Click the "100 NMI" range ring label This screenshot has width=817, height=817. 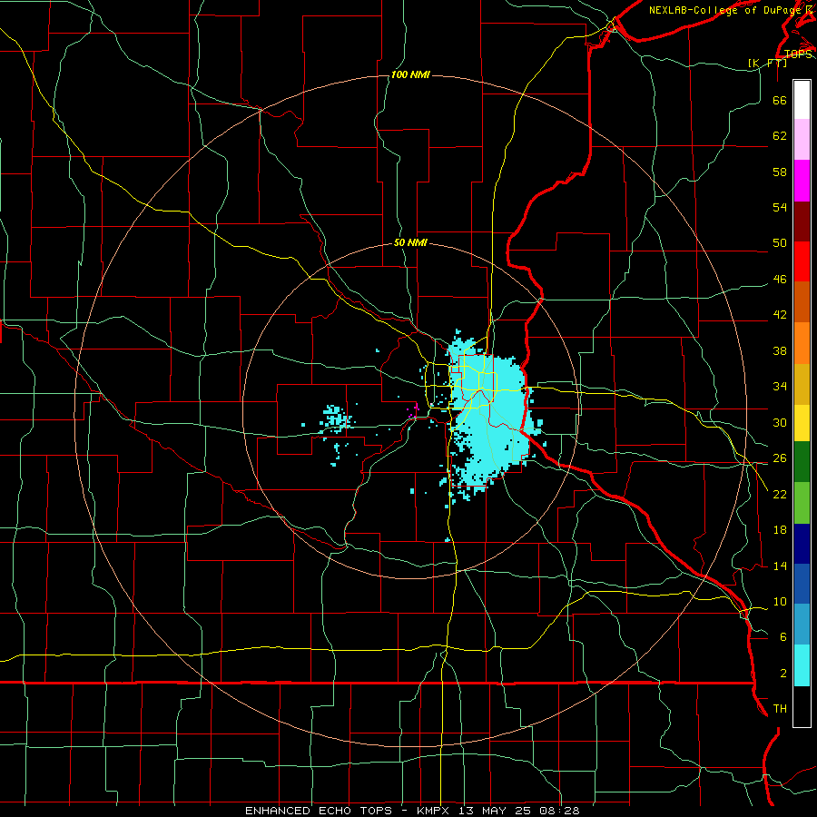[410, 75]
